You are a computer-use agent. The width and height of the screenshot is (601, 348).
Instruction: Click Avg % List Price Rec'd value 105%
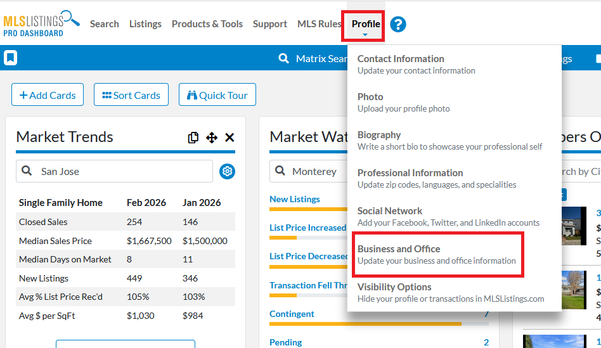point(138,297)
